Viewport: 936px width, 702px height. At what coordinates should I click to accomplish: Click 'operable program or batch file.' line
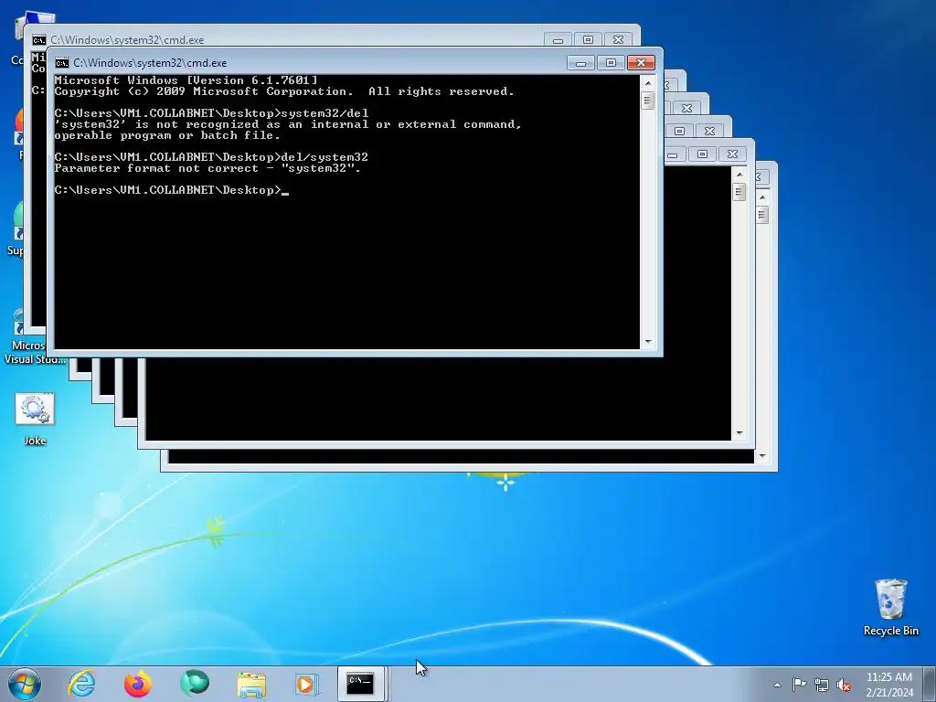pyautogui.click(x=167, y=135)
